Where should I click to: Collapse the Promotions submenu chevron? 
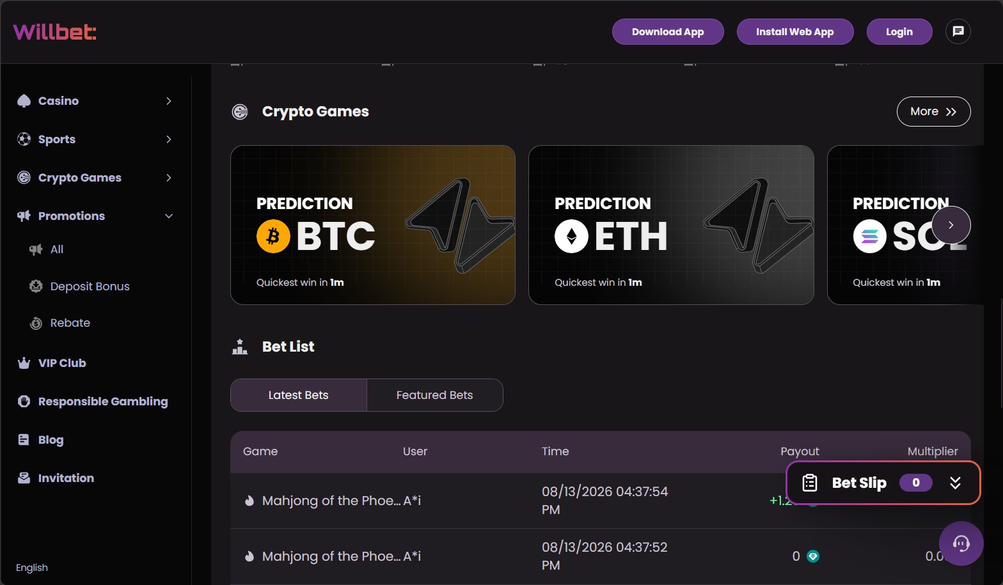[x=169, y=216]
